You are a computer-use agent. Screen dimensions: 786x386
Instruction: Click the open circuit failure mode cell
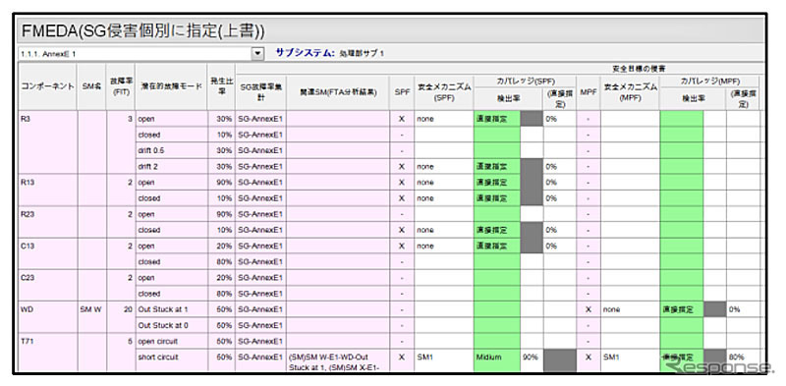[x=171, y=342]
